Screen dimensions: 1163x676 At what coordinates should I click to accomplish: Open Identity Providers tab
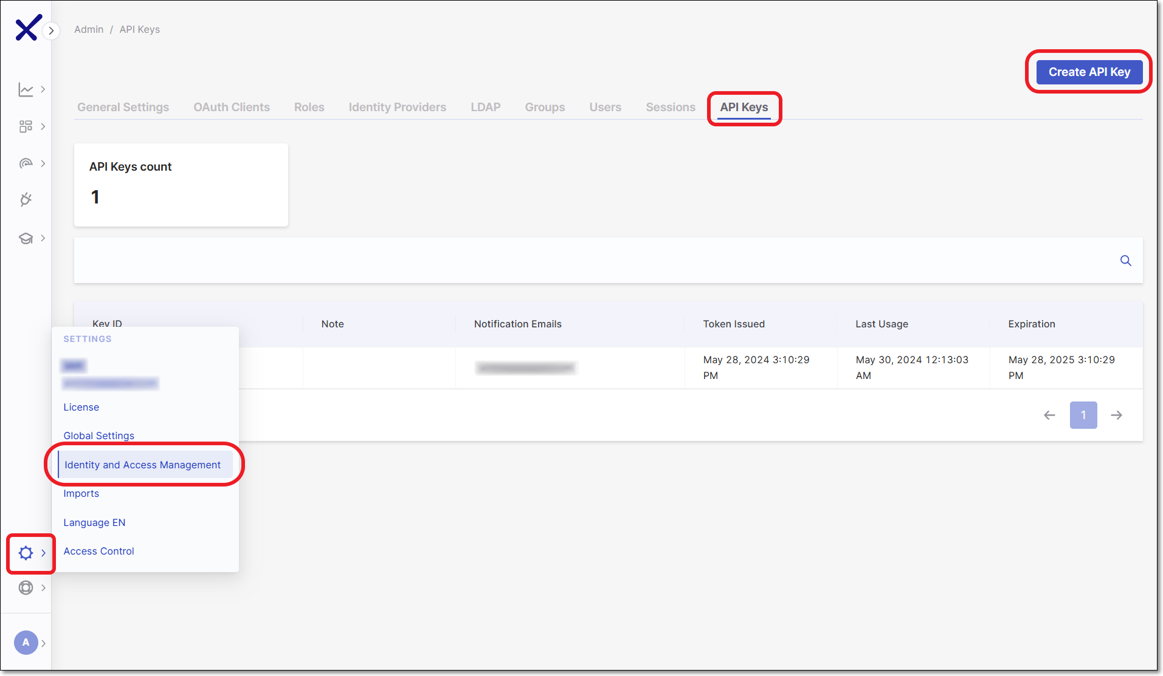[x=398, y=107]
